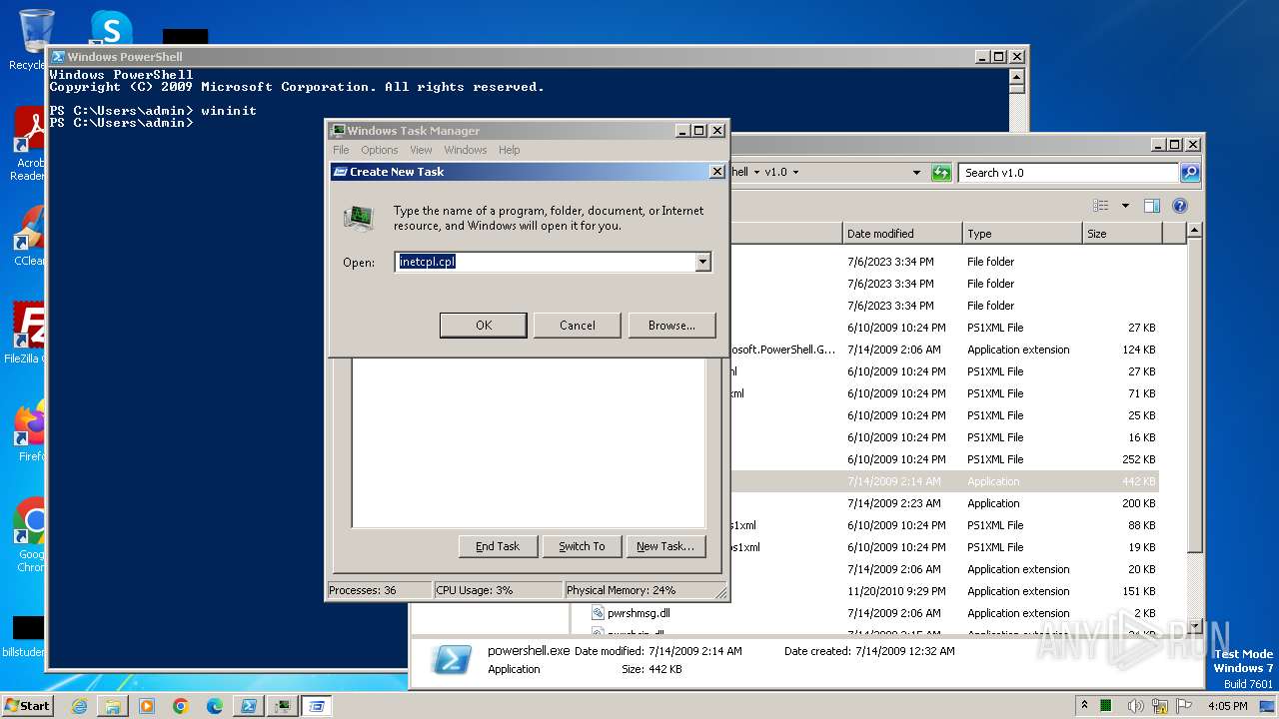The image size is (1279, 719).
Task: Sort by the Date modified column header
Action: click(x=902, y=234)
